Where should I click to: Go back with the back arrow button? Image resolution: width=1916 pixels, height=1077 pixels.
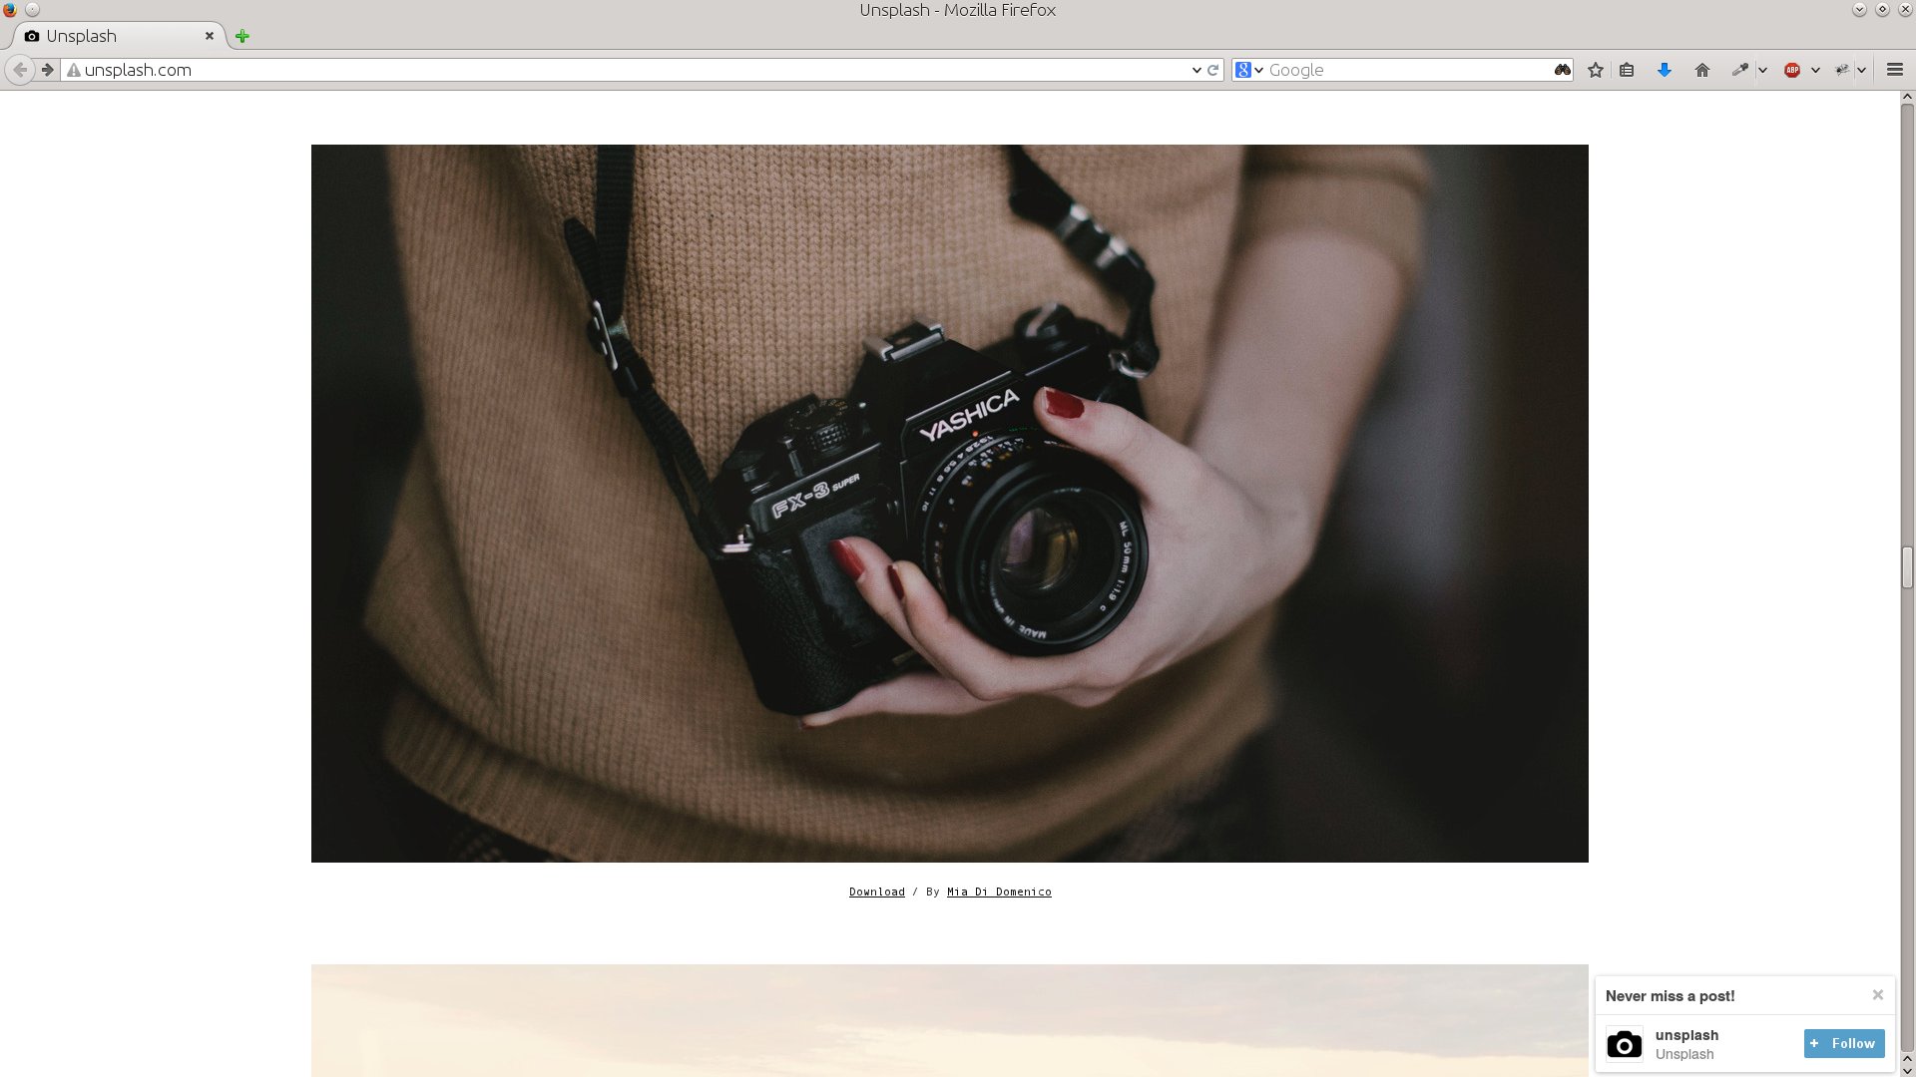point(20,70)
